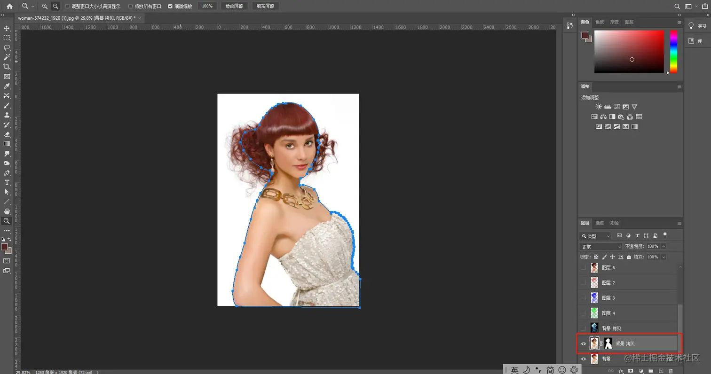Enable the 缩放所有窗口 checkbox
Screen dimensions: 711x374
click(x=131, y=6)
